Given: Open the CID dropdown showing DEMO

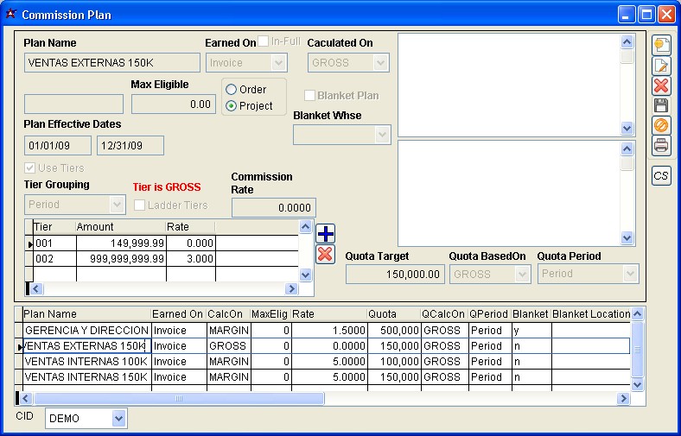Looking at the screenshot, I should [118, 419].
